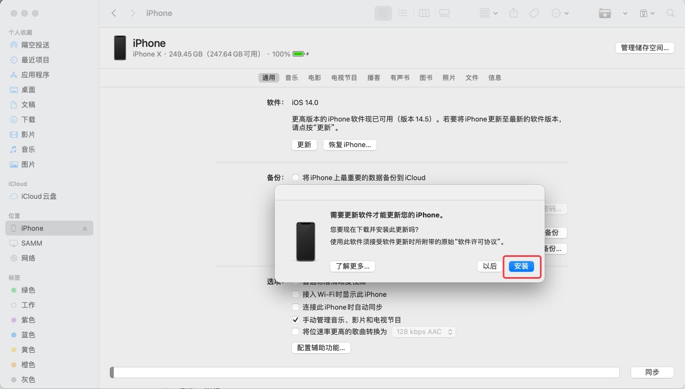Screen dimensions: 685x389
Task: Eject the iPhone from the sidebar
Action: coord(84,229)
